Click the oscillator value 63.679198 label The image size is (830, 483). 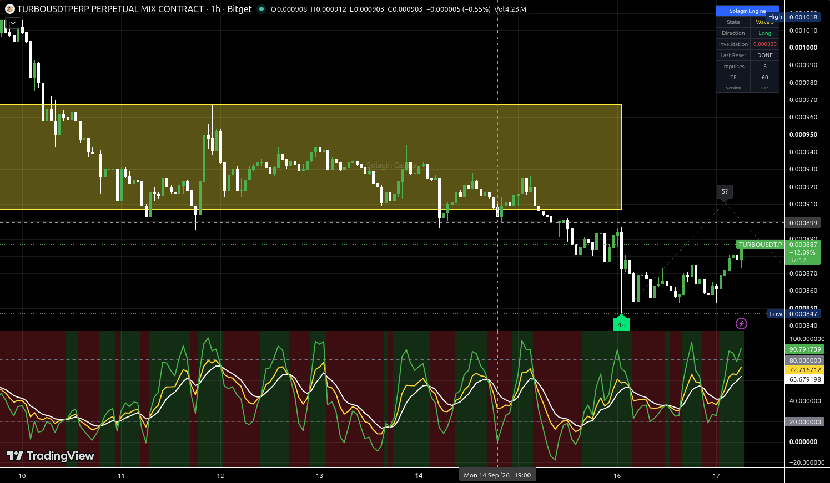tap(804, 379)
